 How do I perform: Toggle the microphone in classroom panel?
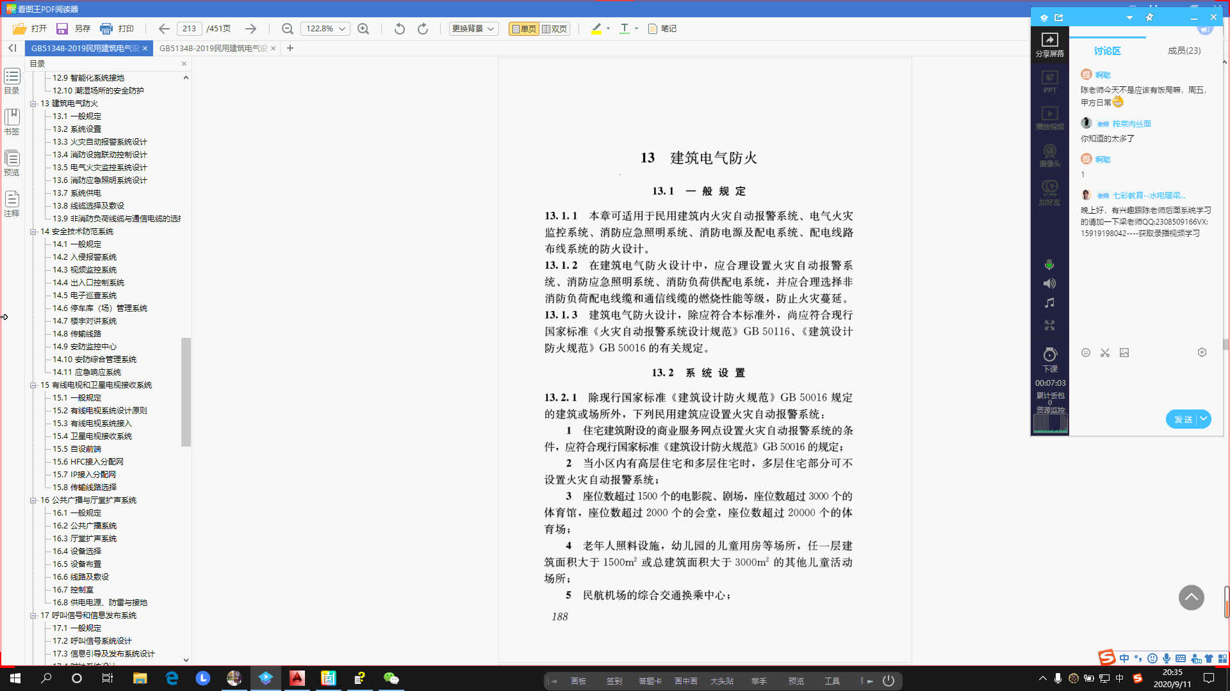point(1049,264)
